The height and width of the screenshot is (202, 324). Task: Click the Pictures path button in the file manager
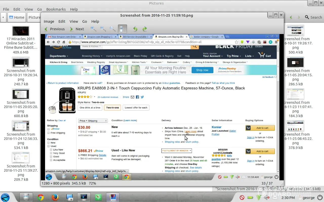[x=34, y=17]
